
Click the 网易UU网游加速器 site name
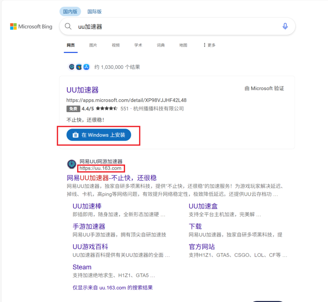tap(101, 161)
